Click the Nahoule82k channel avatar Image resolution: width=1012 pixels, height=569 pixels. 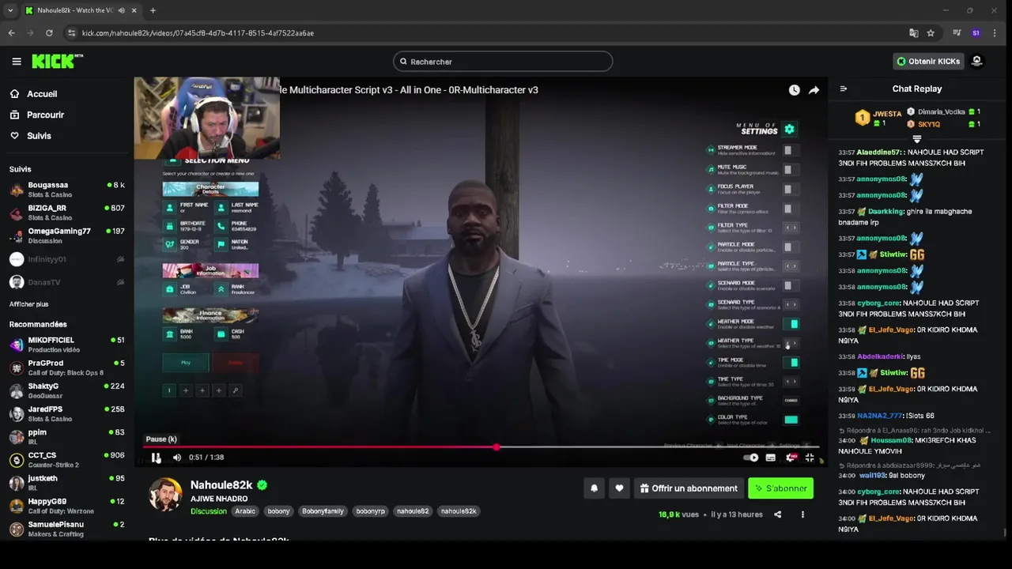click(166, 494)
